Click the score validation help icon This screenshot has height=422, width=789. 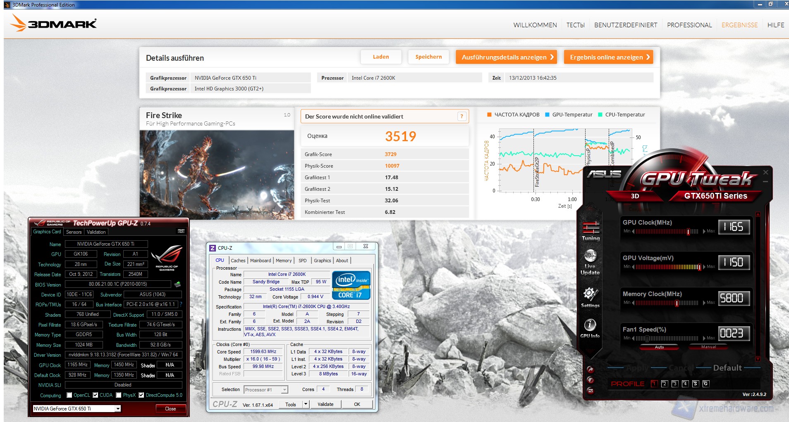tap(461, 116)
